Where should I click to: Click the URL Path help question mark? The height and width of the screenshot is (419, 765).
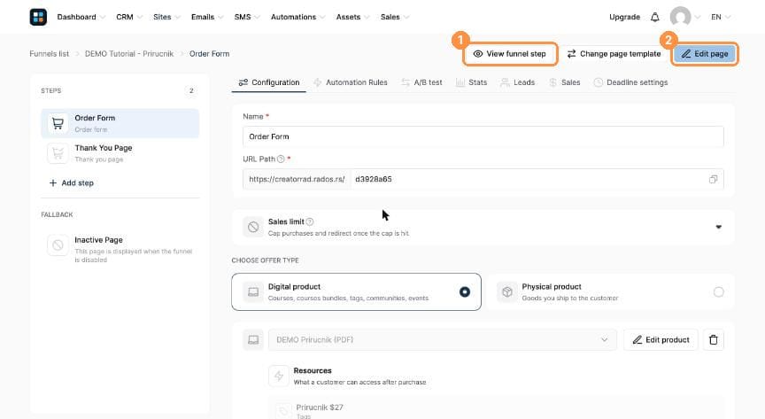pos(281,159)
